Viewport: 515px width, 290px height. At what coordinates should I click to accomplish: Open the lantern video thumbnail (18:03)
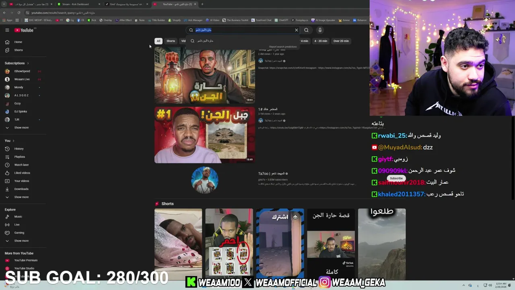205,76
